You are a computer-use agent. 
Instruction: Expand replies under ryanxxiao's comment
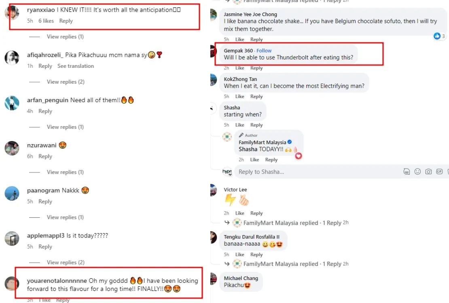(65, 37)
